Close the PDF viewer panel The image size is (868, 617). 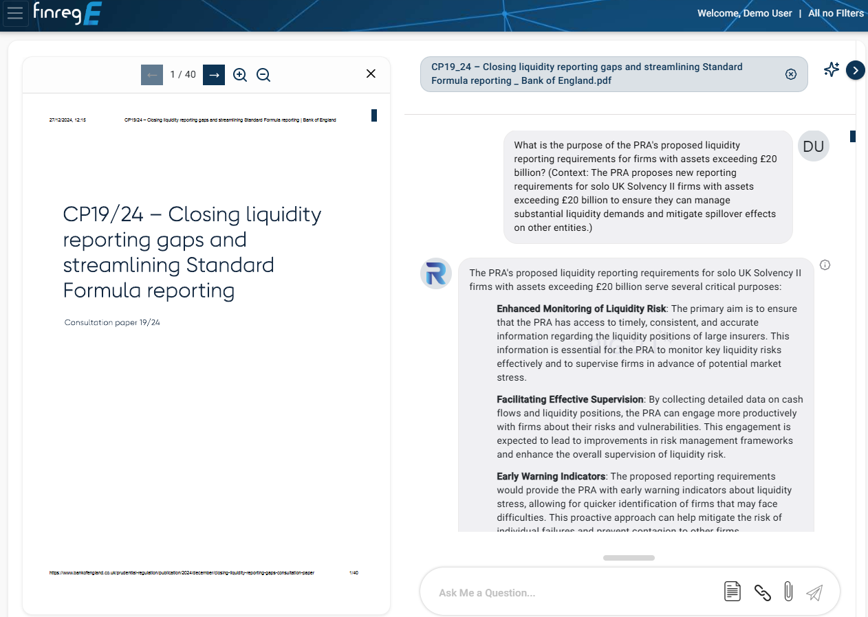point(371,74)
